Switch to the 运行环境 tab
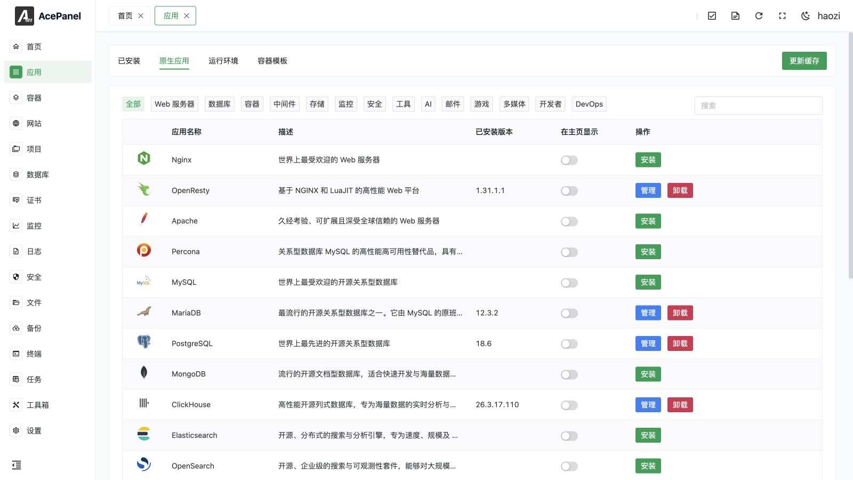The width and height of the screenshot is (853, 480). (x=223, y=61)
